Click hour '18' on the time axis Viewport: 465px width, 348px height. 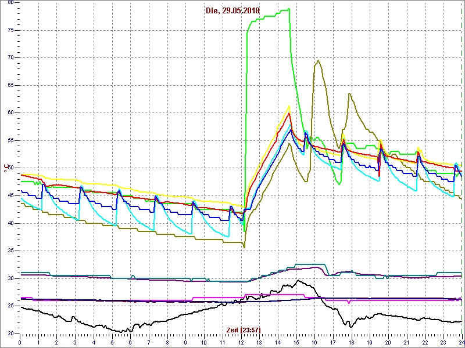coord(352,342)
